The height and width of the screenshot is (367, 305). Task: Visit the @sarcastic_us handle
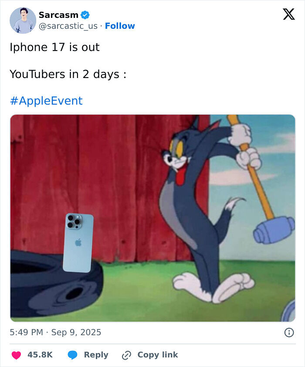point(68,26)
